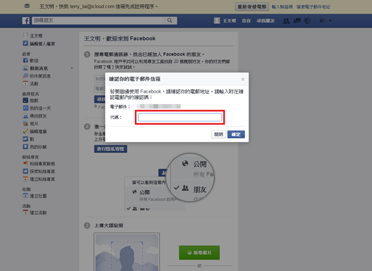Viewport: 372px width, 271px height.
Task: Open the notifications globe icon in the top bar
Action: (x=308, y=21)
